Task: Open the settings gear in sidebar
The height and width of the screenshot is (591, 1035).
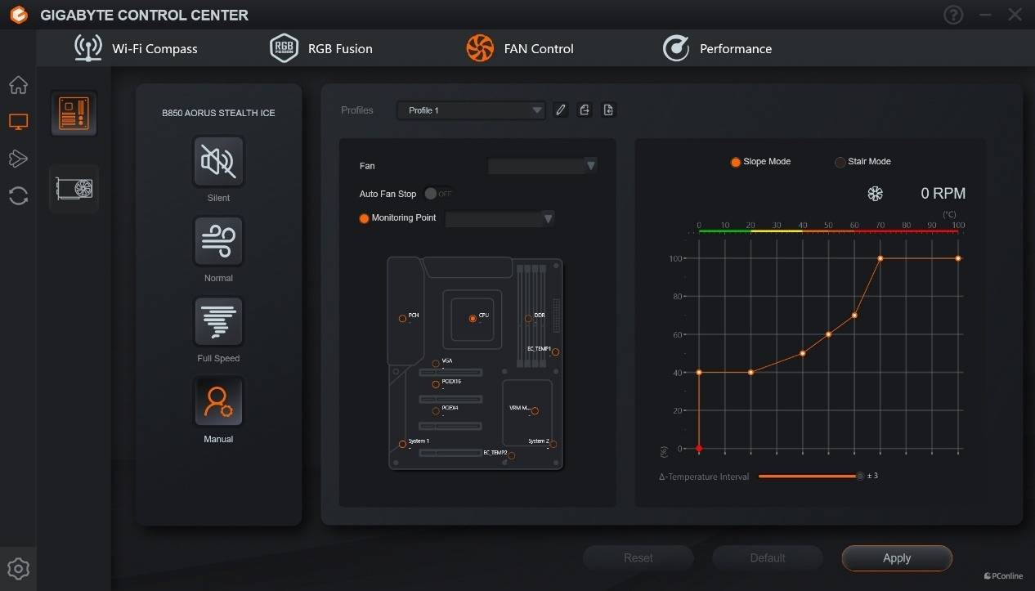Action: point(18,569)
